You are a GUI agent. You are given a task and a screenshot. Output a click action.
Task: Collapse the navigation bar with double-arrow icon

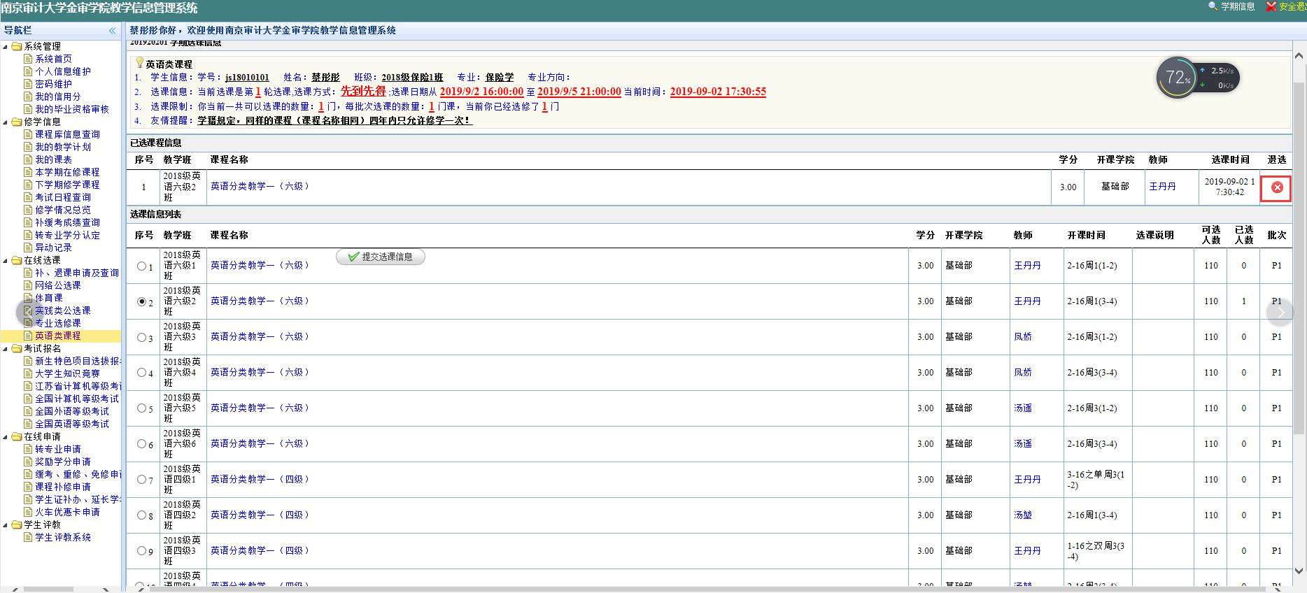(112, 31)
